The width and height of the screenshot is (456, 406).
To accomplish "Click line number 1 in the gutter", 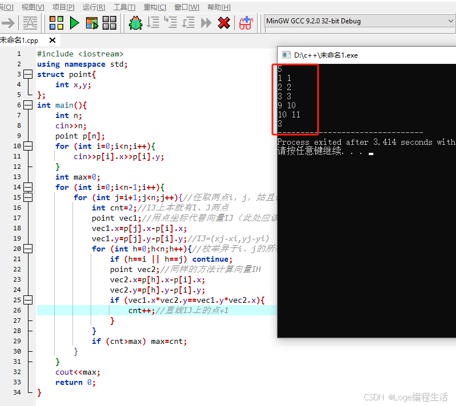I will coord(19,54).
